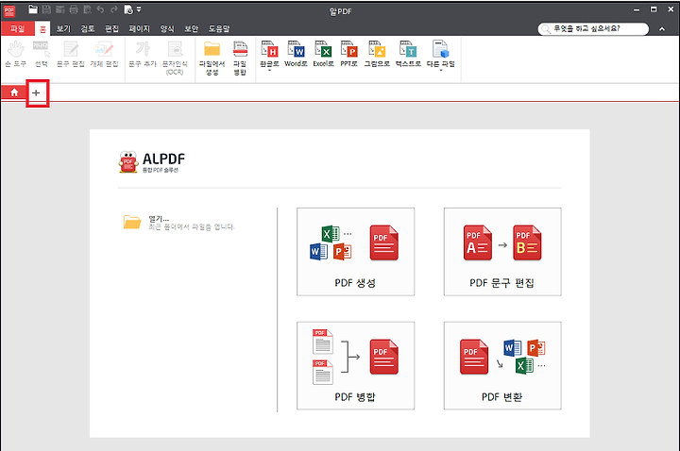Click the save disk icon in title bar
680x451 pixels.
(46, 9)
